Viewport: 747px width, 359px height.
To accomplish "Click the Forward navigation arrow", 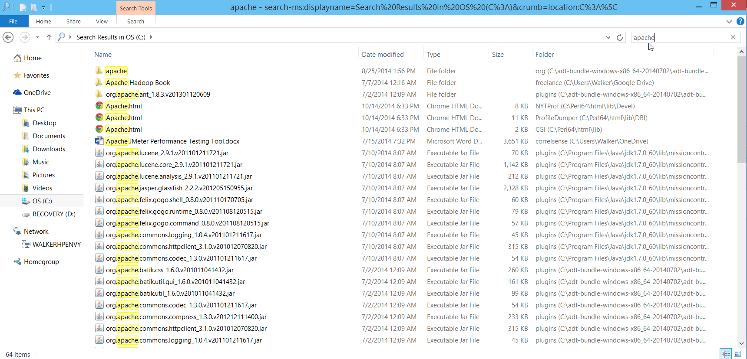I will (25, 37).
